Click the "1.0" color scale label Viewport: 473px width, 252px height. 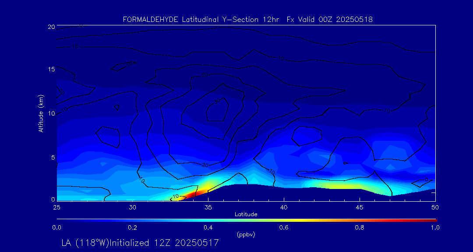tap(435, 227)
